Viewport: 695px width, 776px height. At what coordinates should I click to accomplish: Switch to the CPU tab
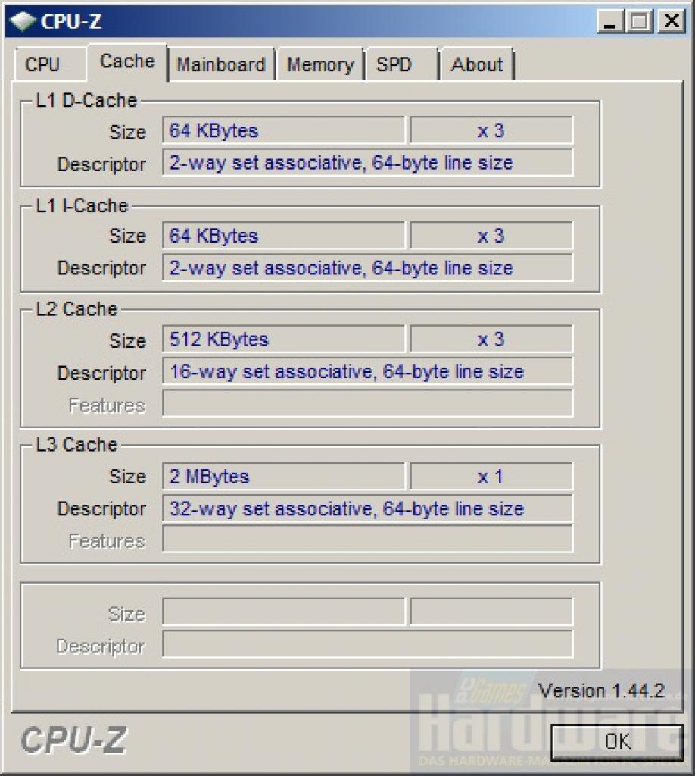click(x=49, y=64)
